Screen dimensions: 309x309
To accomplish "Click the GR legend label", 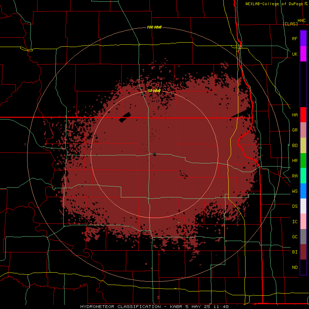I will pos(295,130).
